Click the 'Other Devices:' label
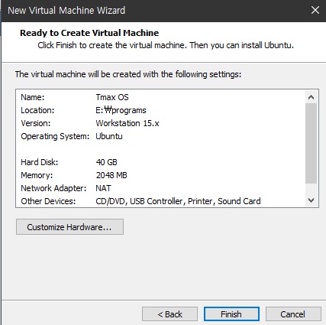326x325 pixels. click(48, 201)
